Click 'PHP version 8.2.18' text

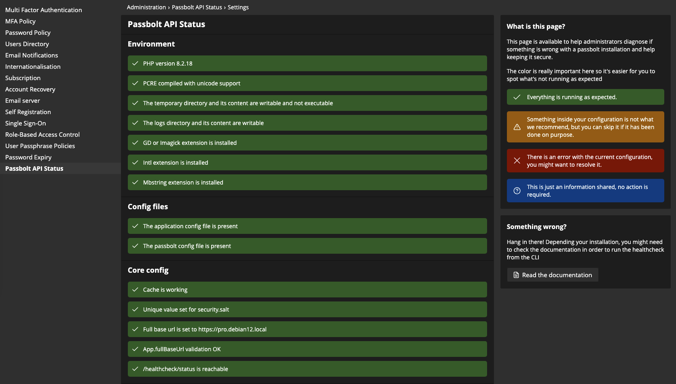(x=168, y=64)
